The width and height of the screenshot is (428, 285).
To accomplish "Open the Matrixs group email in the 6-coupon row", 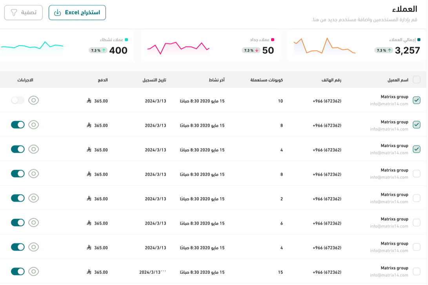I will point(389,226).
